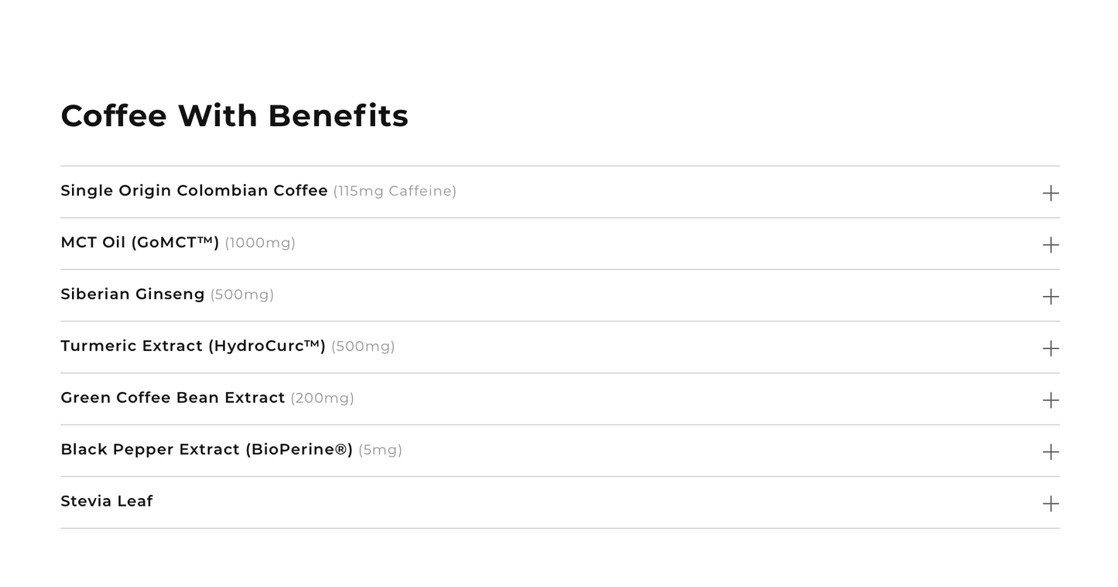The image size is (1118, 587).
Task: Click the 500mg text beside Siberian Ginseng
Action: 242,295
